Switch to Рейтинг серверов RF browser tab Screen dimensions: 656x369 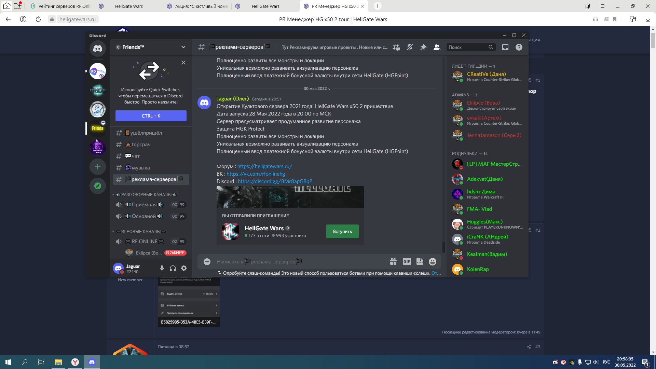pos(60,6)
